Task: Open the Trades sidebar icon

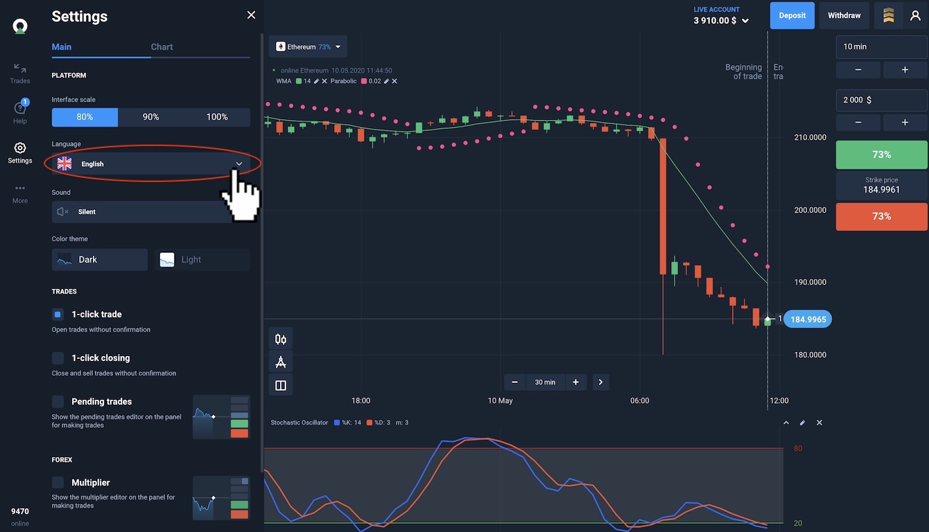Action: [20, 73]
